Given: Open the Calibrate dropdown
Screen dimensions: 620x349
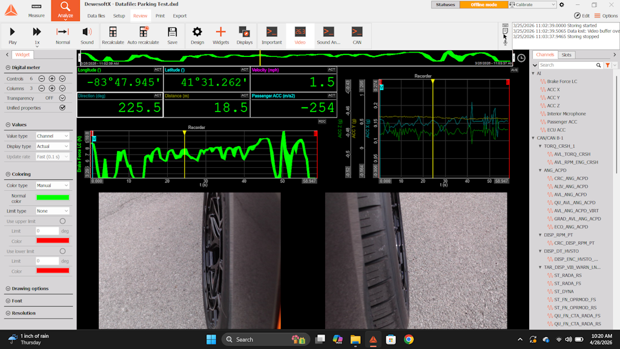Looking at the screenshot, I should point(533,5).
